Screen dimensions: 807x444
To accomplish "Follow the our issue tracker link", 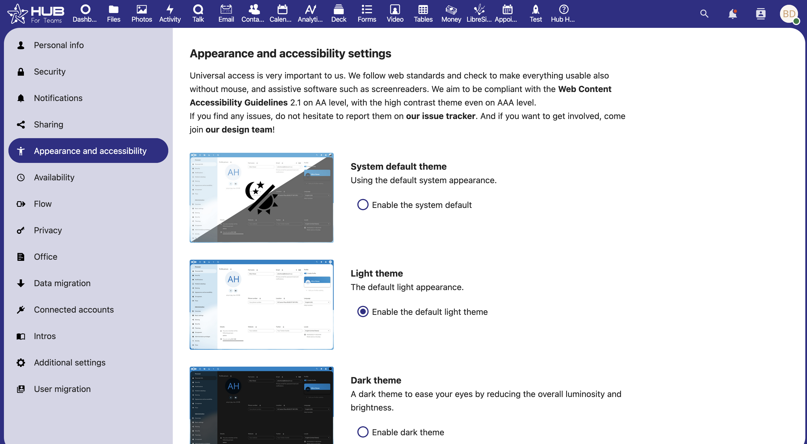I will pos(440,116).
